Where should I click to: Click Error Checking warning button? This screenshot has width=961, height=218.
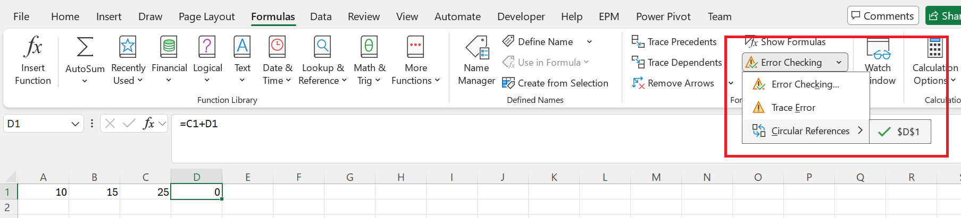tap(785, 63)
